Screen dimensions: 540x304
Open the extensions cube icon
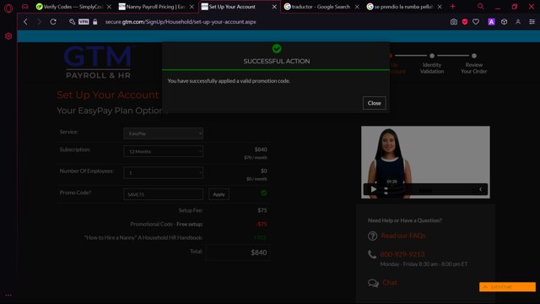pyautogui.click(x=504, y=22)
